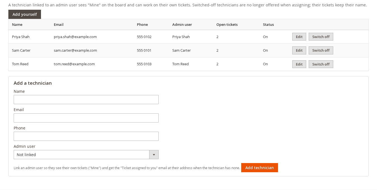Screen dimensions: 377x190
Task: Edit the Sam Carter technician
Action: (299, 50)
